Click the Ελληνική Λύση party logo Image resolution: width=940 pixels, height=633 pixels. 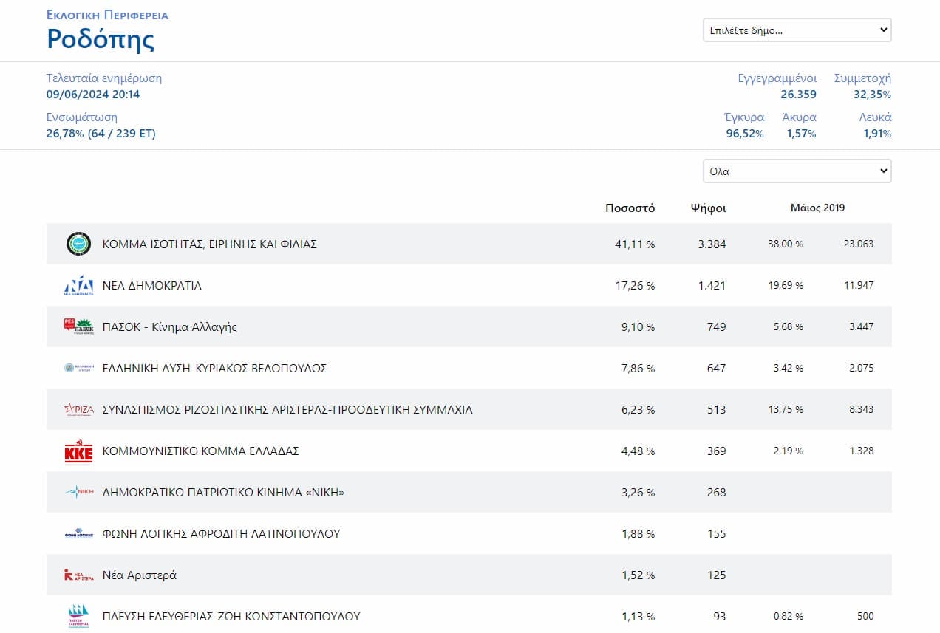[78, 368]
